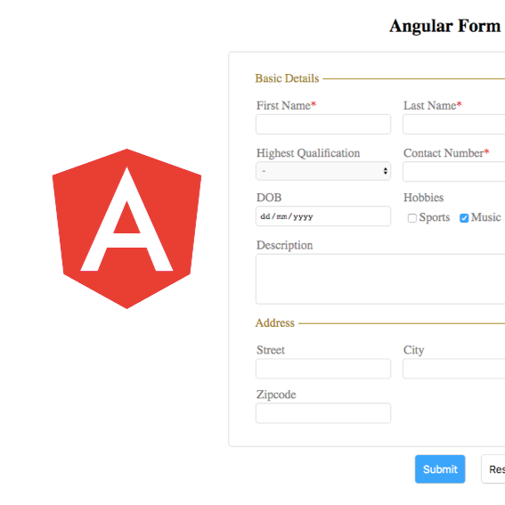Screen dimensions: 505x505
Task: Click the Basic Details section title
Action: coord(287,78)
